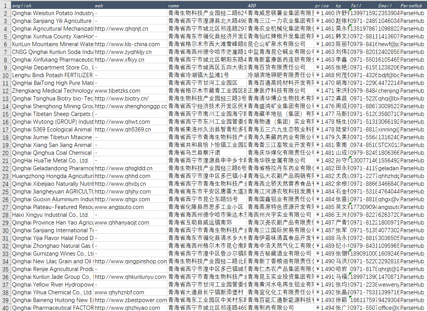Select row 5 via its row number
427x311 pixels.
5,36
